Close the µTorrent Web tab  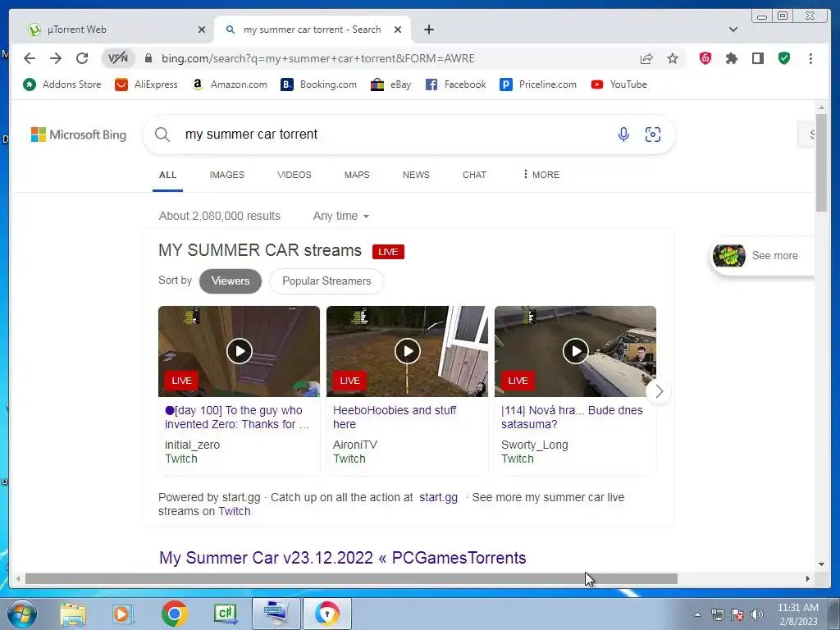click(202, 30)
